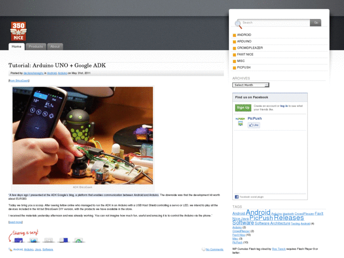Click the gray share icon in sharing row
The height and width of the screenshot is (258, 344).
[x=48, y=240]
